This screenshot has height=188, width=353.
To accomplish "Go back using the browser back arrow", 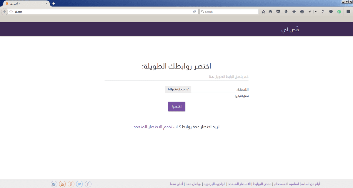I will [4, 12].
